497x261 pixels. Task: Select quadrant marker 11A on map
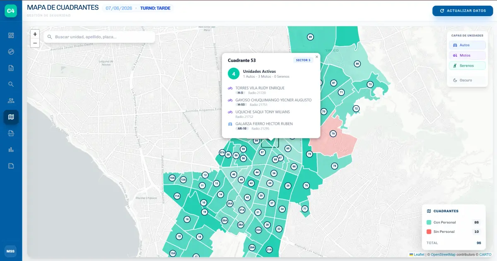click(x=177, y=196)
